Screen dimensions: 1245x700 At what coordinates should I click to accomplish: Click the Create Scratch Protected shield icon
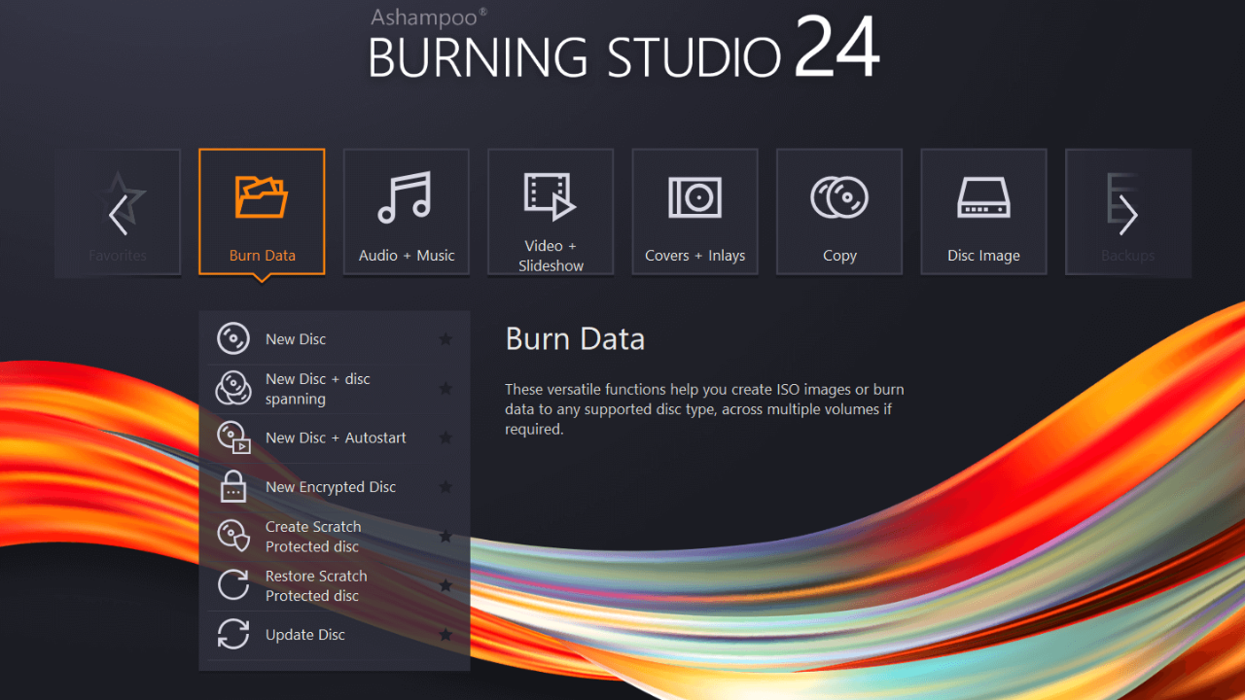pyautogui.click(x=233, y=536)
